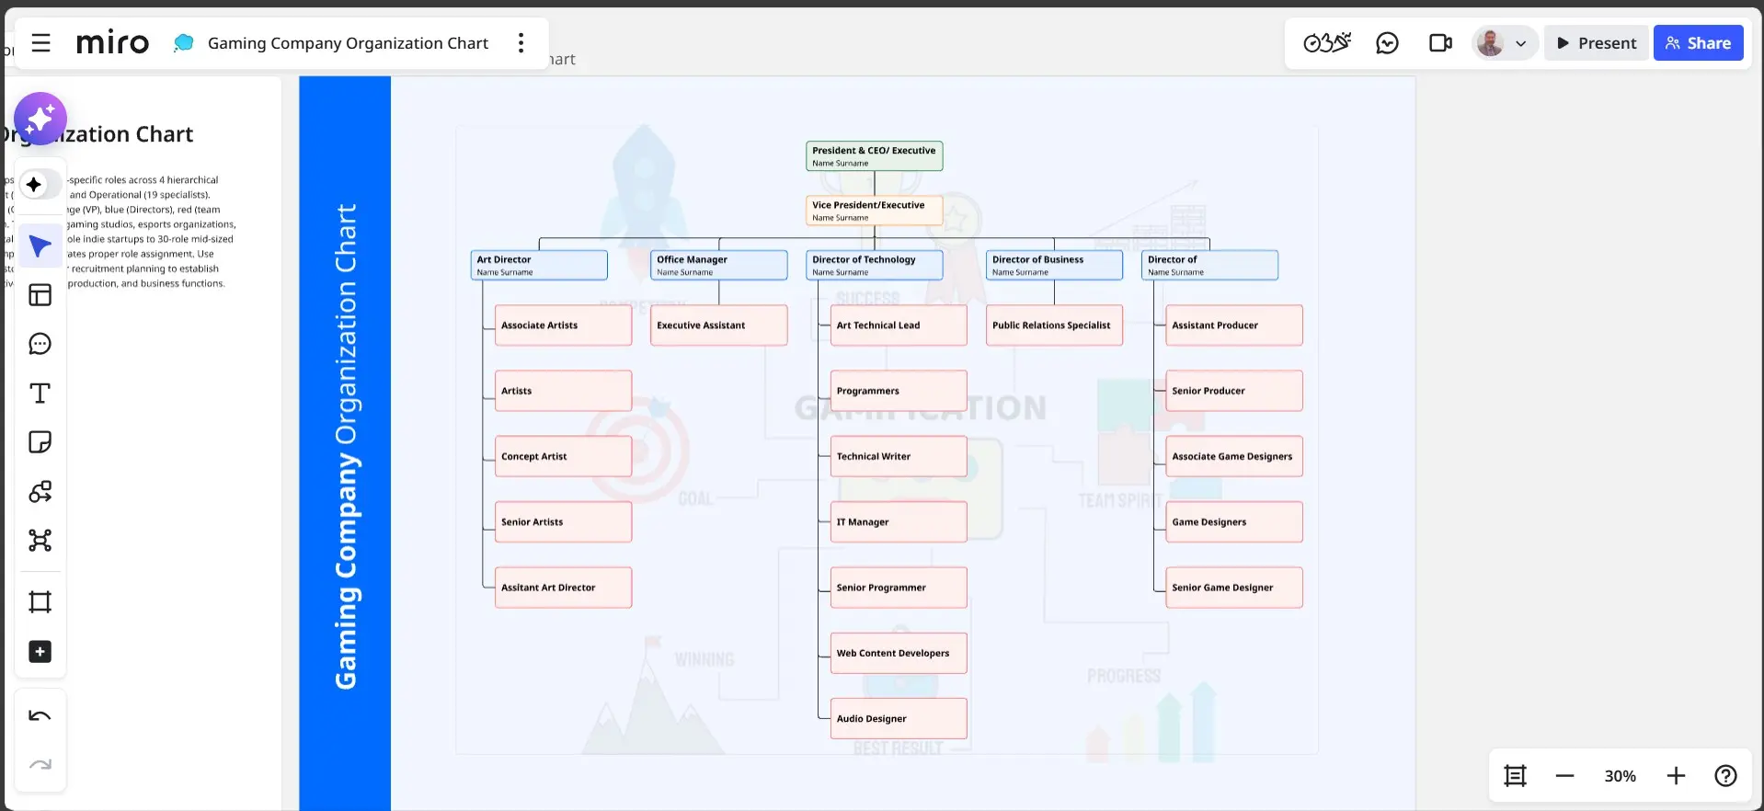Open the Shapes and lines tool
Screen dimensions: 1764x811
[x=40, y=492]
